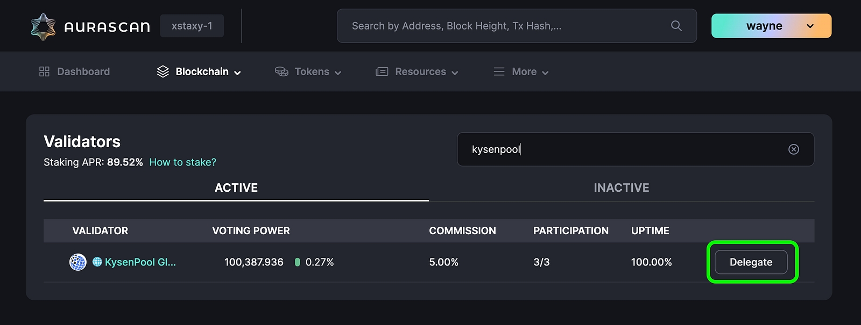Click the Tokens coins icon

[281, 71]
